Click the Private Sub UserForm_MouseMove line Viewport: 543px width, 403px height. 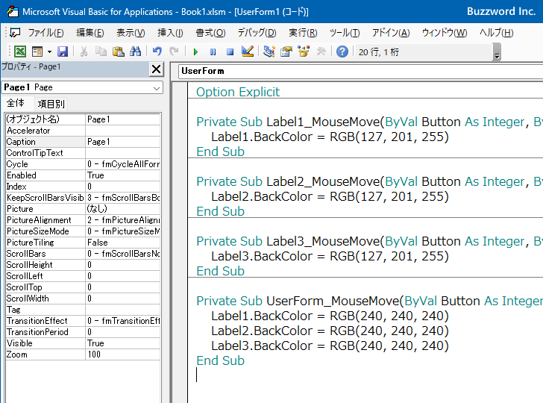[x=369, y=301]
